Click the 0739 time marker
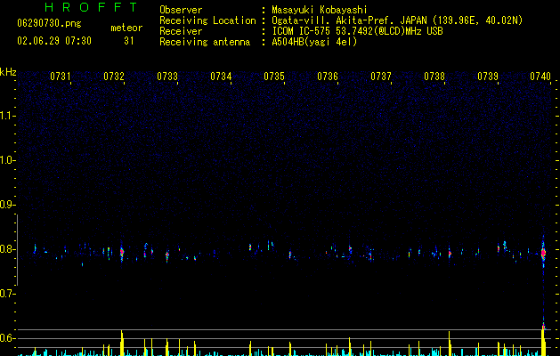560x356 pixels. click(x=488, y=77)
